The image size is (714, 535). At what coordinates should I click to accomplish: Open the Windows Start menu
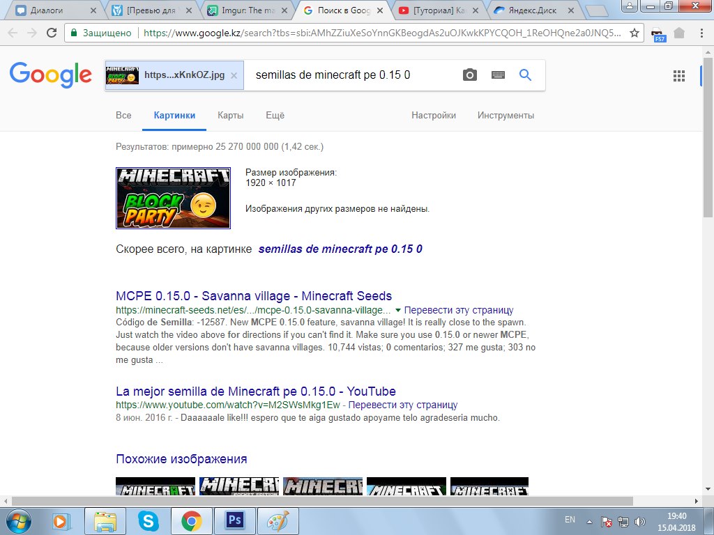point(19,521)
